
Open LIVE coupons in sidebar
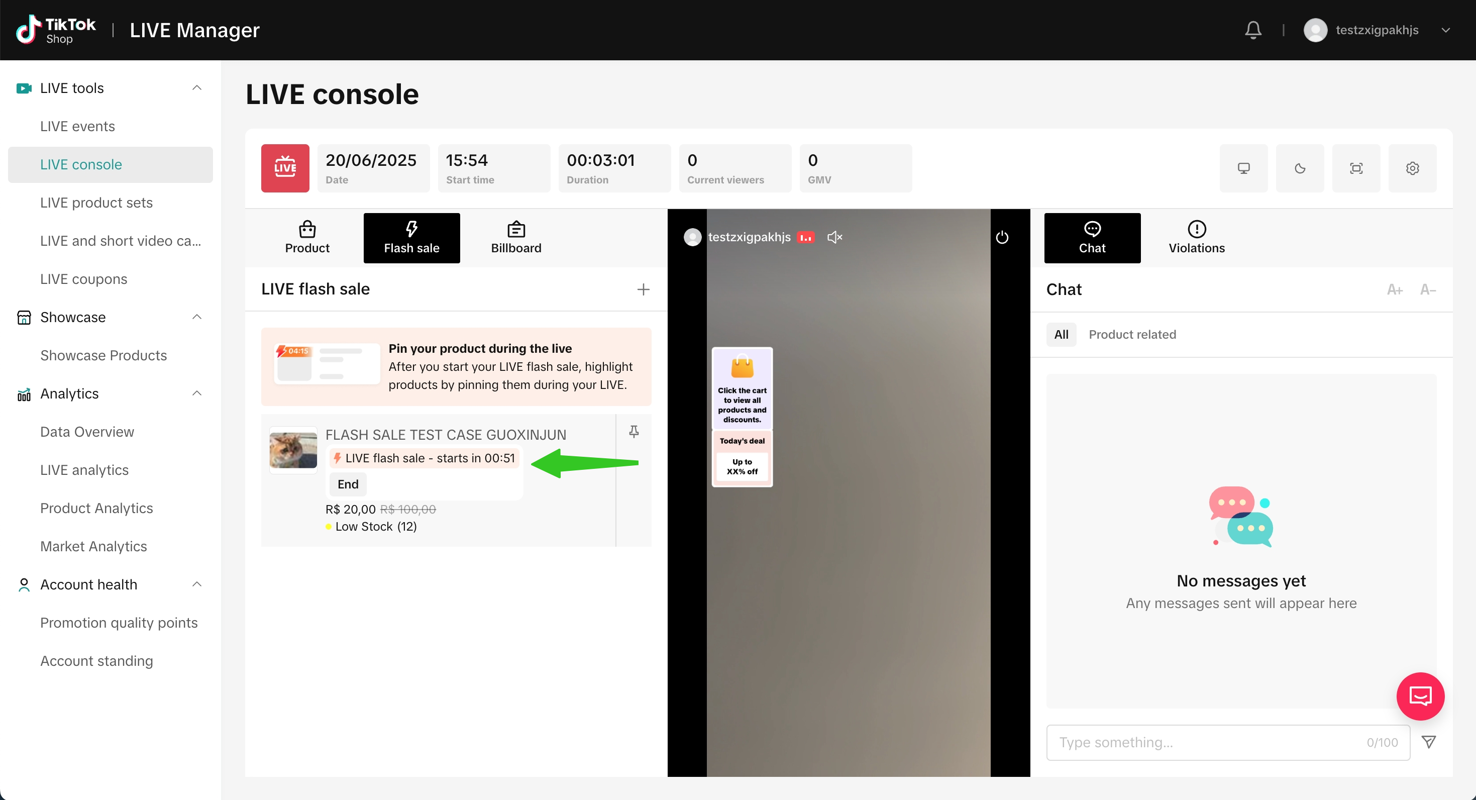coord(84,279)
